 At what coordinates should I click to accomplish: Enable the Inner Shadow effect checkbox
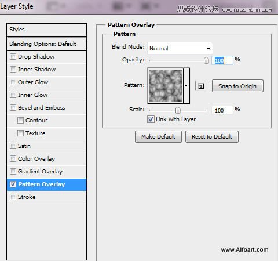click(x=13, y=70)
